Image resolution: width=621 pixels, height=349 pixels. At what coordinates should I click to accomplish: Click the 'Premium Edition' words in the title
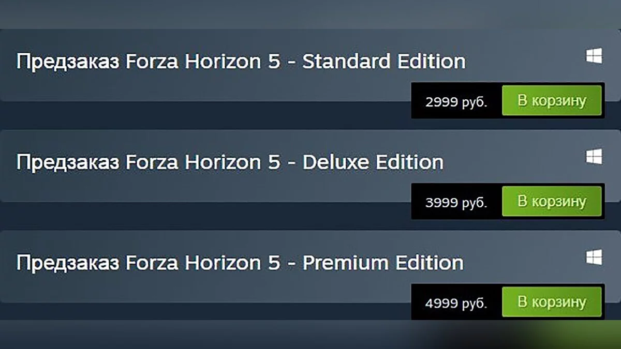(382, 263)
